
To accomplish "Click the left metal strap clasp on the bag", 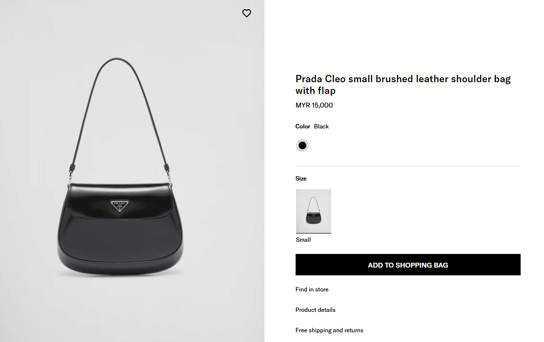I will coord(71,174).
